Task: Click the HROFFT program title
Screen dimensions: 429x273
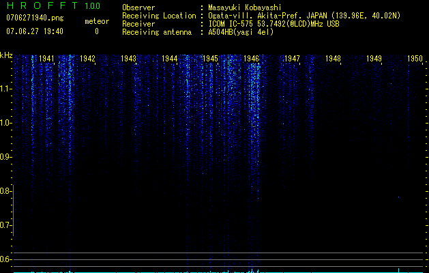Action: (42, 5)
